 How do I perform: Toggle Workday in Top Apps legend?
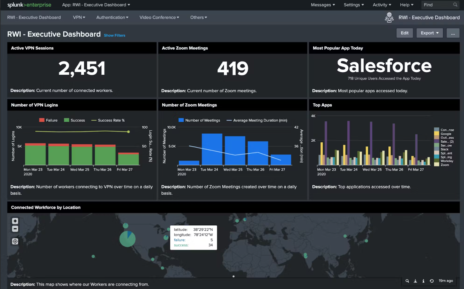pyautogui.click(x=444, y=161)
